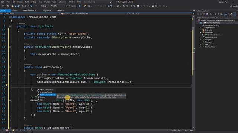Image resolution: width=238 pixels, height=133 pixels.
Task: Expand the Startup.cs node in Solution Explorer
Action: (200, 42)
